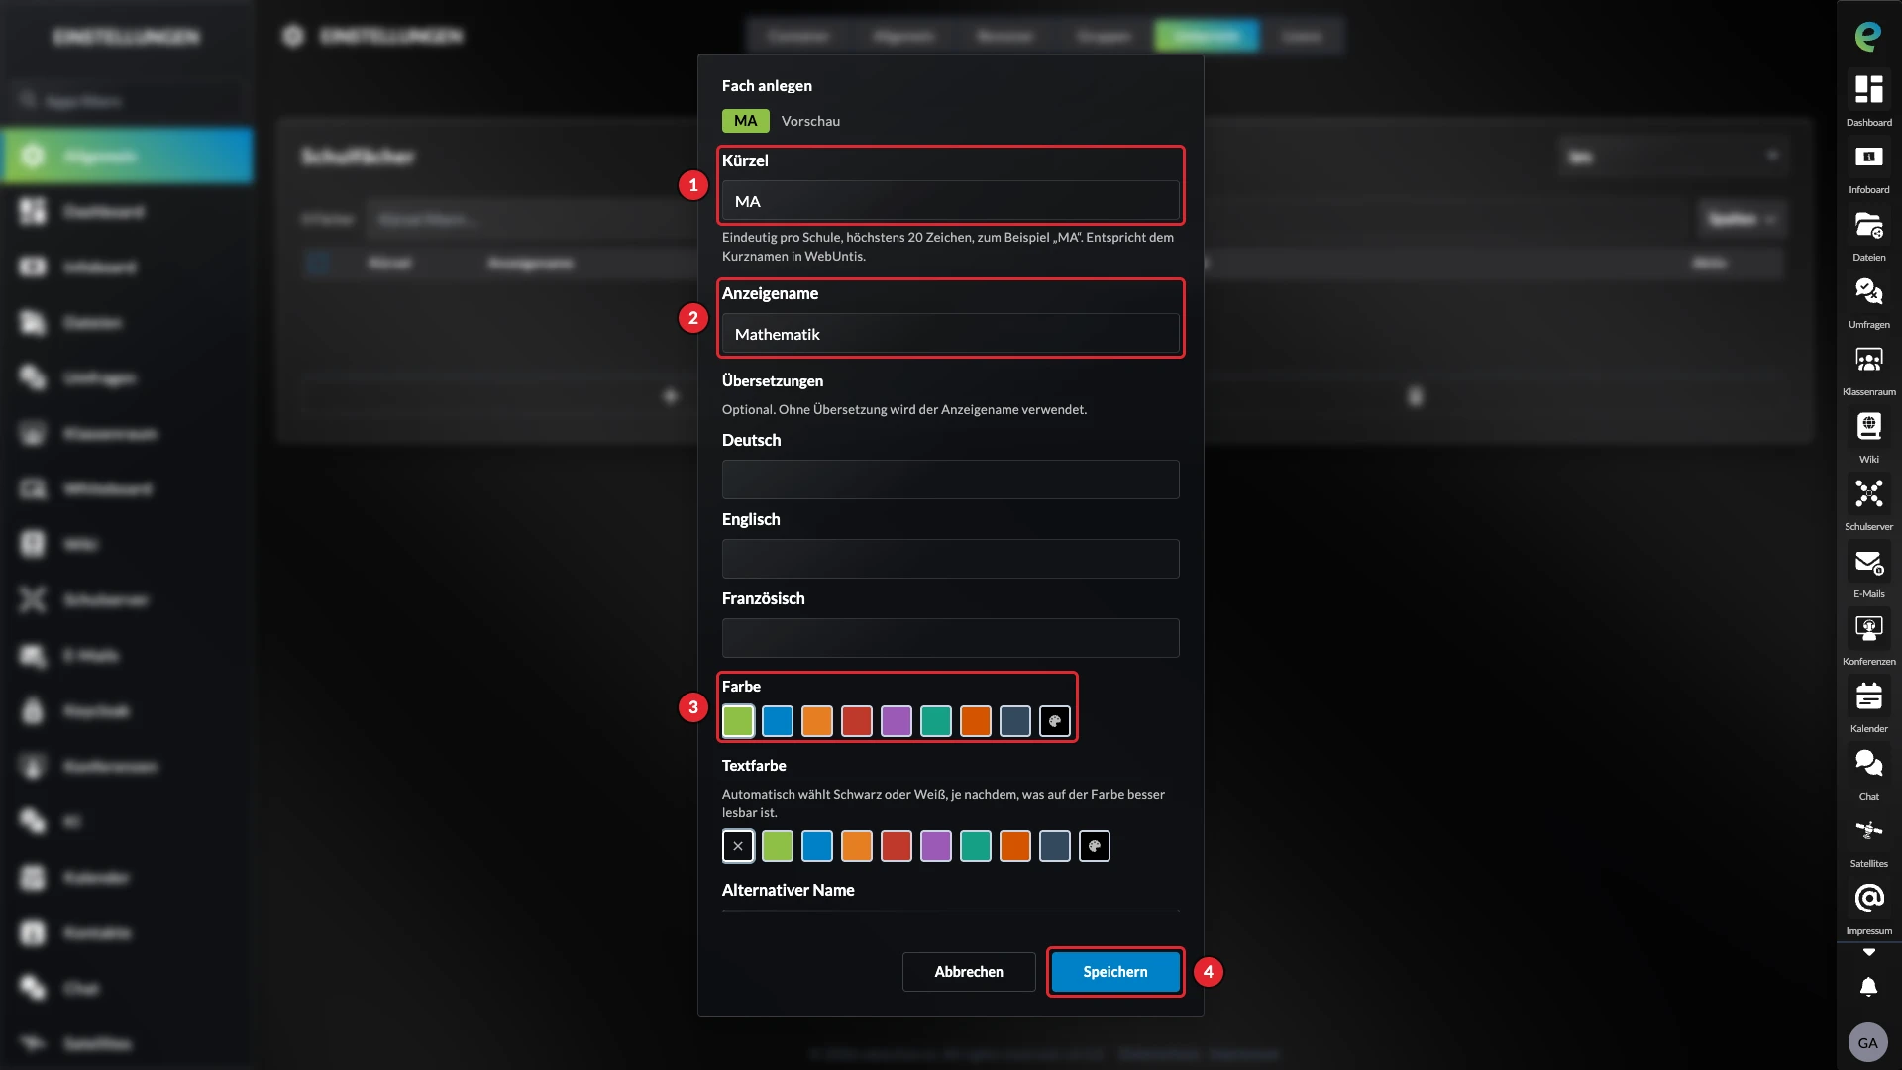Click the Französisch translation field

point(950,638)
